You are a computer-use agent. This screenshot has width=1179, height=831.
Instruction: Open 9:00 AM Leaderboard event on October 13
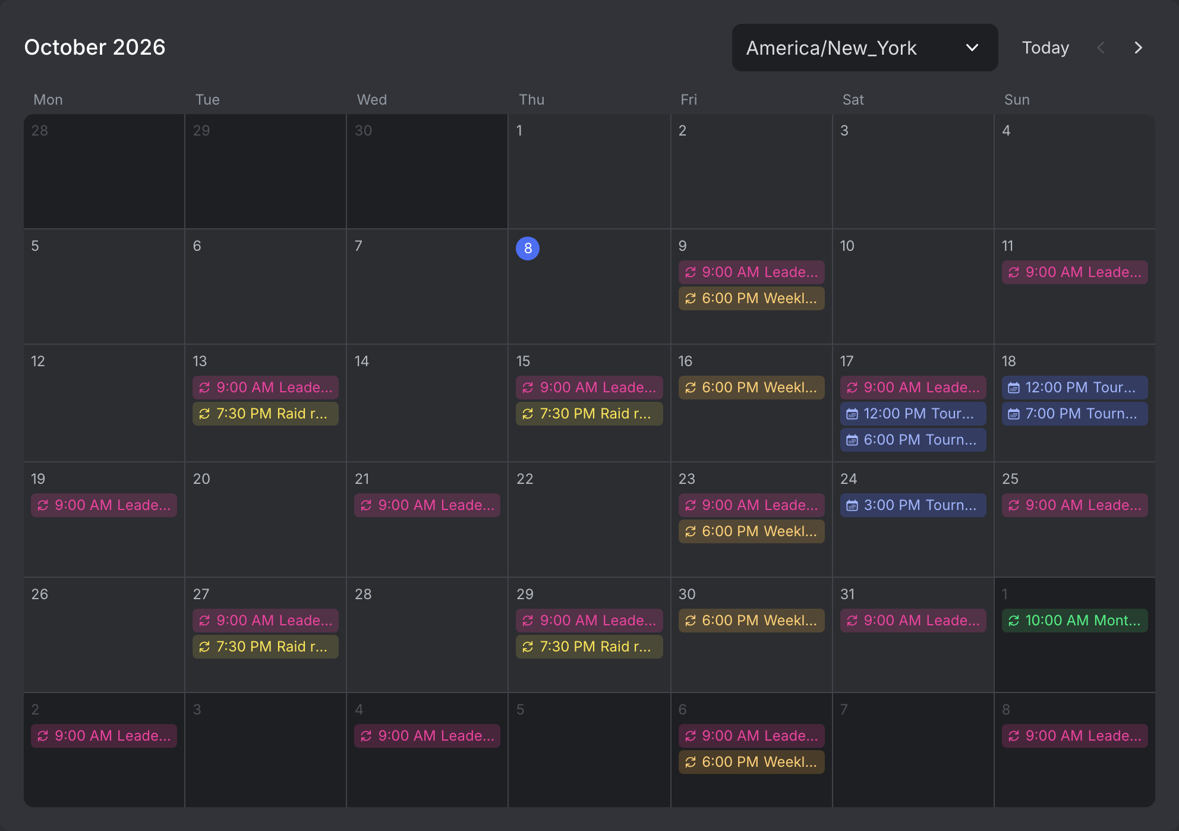coord(266,388)
